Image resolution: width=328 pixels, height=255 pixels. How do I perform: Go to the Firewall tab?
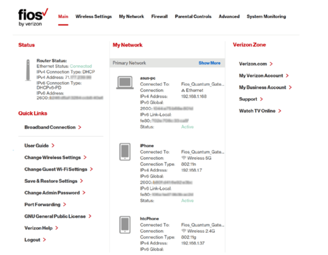click(159, 17)
